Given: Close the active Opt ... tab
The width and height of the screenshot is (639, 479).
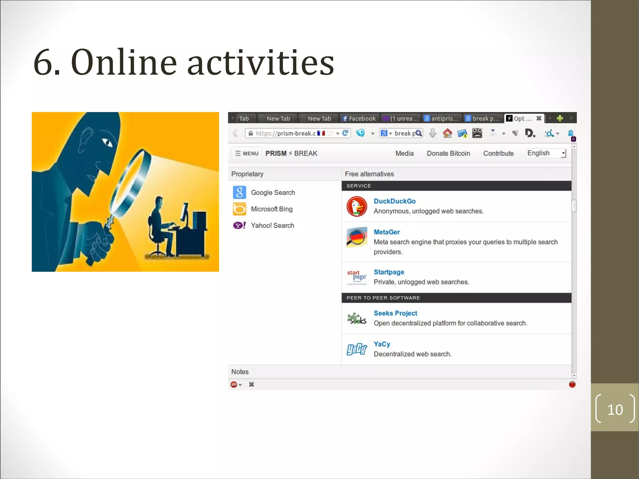Looking at the screenshot, I should (539, 118).
